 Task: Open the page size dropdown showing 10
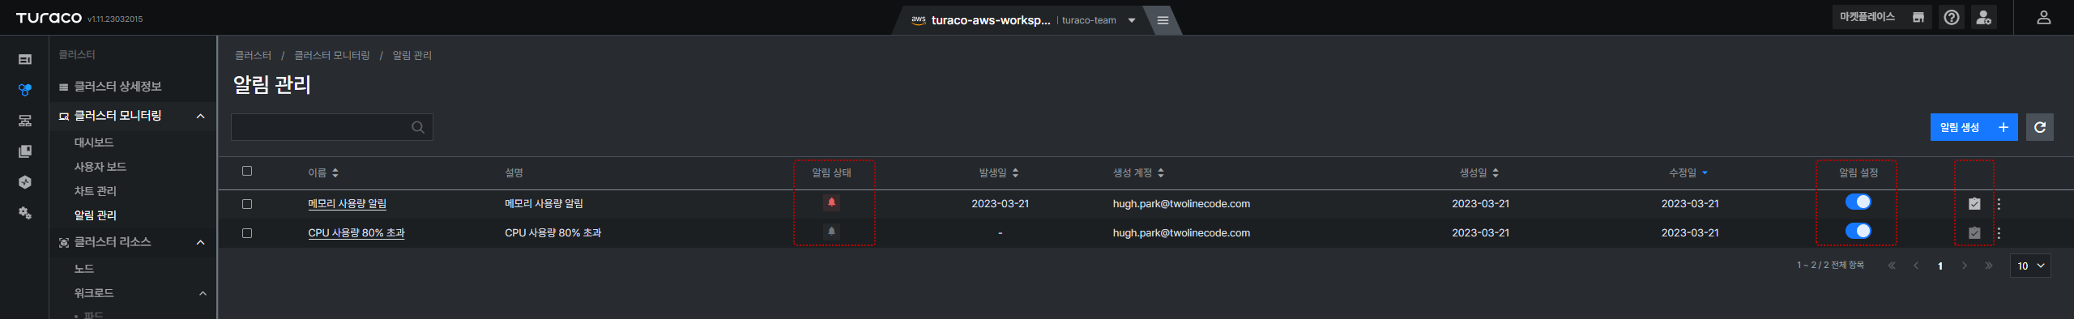2030,266
